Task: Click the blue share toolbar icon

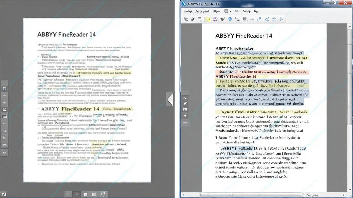Action: (x=267, y=19)
